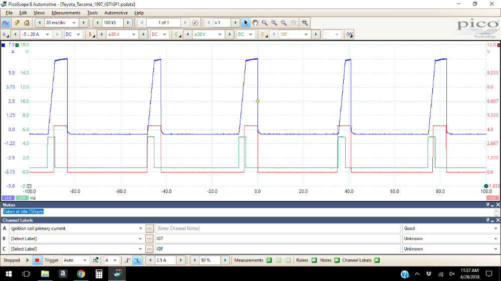Screen dimensions: 501x281
Task: Click the previous timebase arrow
Action: point(40,22)
